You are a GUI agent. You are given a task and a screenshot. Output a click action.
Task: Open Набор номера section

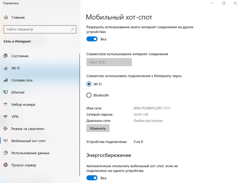[23, 104]
